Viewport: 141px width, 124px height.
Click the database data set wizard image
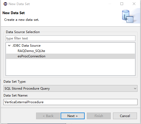pos(128,16)
